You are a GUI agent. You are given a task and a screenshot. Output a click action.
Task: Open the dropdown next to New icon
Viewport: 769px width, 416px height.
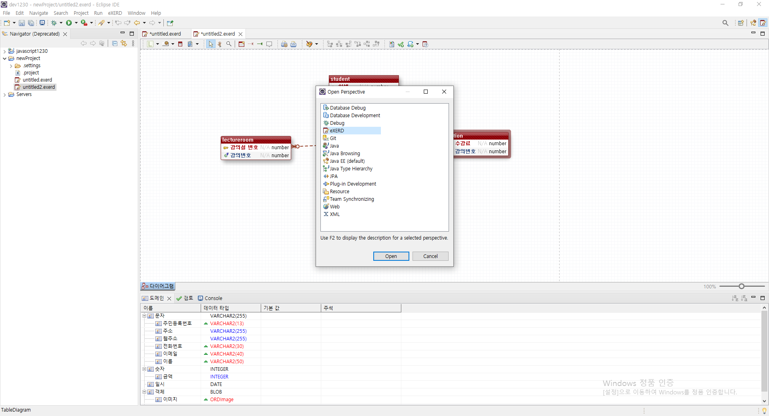[x=14, y=23]
